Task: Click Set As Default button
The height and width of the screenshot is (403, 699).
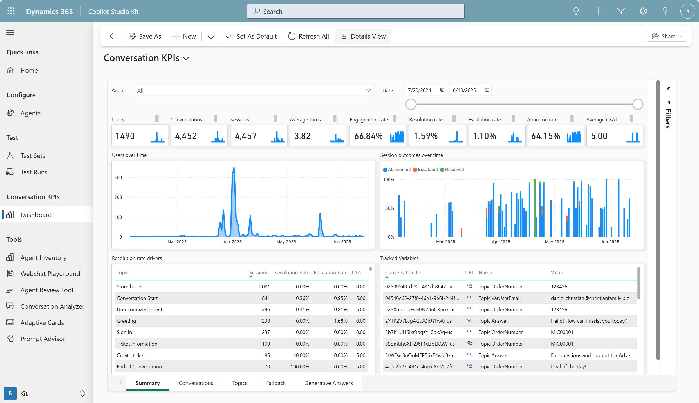Action: [x=251, y=36]
